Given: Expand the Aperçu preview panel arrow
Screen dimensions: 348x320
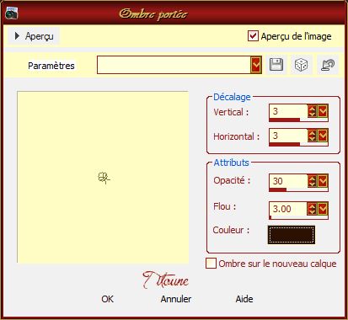Looking at the screenshot, I should tap(17, 36).
